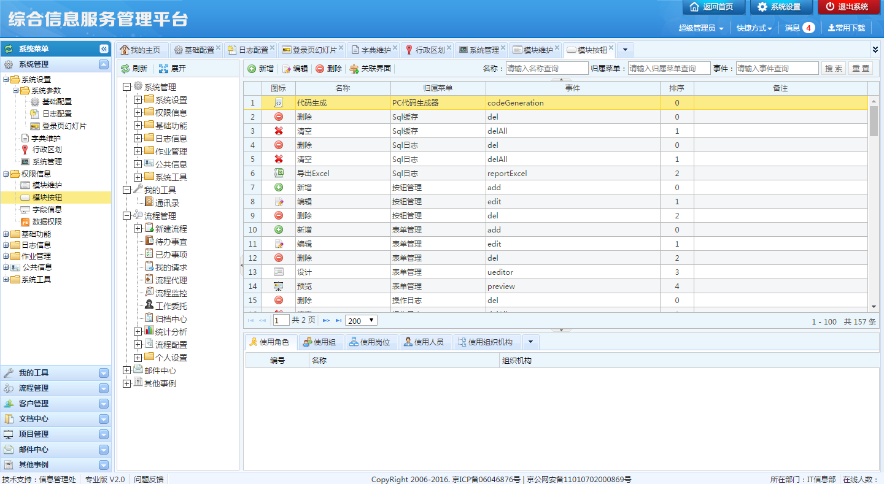
Task: Switch to the 我的主页 tab
Action: click(142, 50)
